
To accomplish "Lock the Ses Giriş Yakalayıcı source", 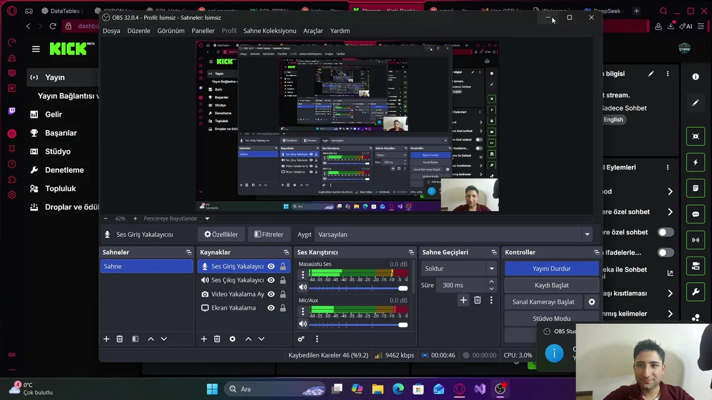I will point(283,267).
